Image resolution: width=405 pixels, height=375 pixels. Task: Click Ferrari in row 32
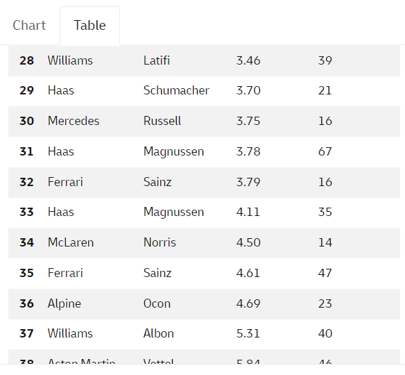coord(65,182)
